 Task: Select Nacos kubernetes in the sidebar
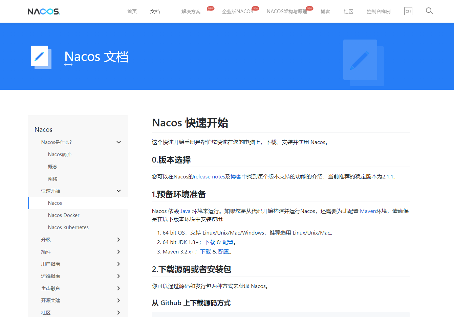point(68,227)
